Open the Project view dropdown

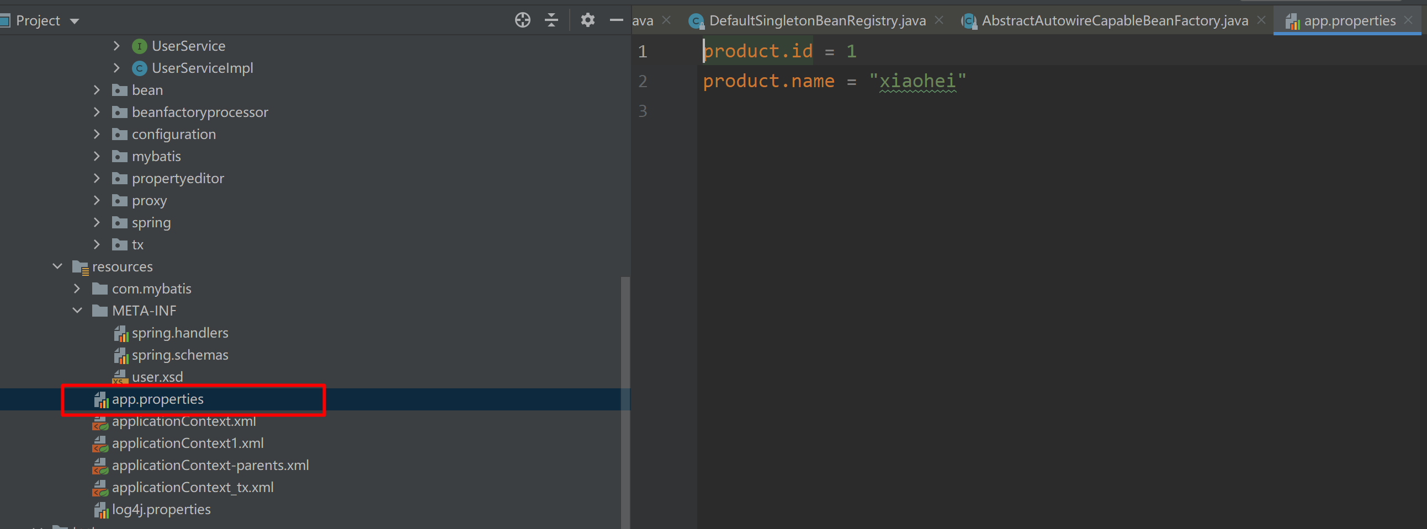[x=74, y=22]
